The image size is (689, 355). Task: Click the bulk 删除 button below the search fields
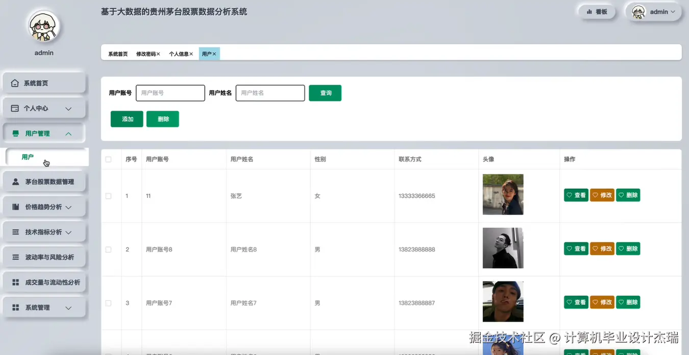pos(163,119)
